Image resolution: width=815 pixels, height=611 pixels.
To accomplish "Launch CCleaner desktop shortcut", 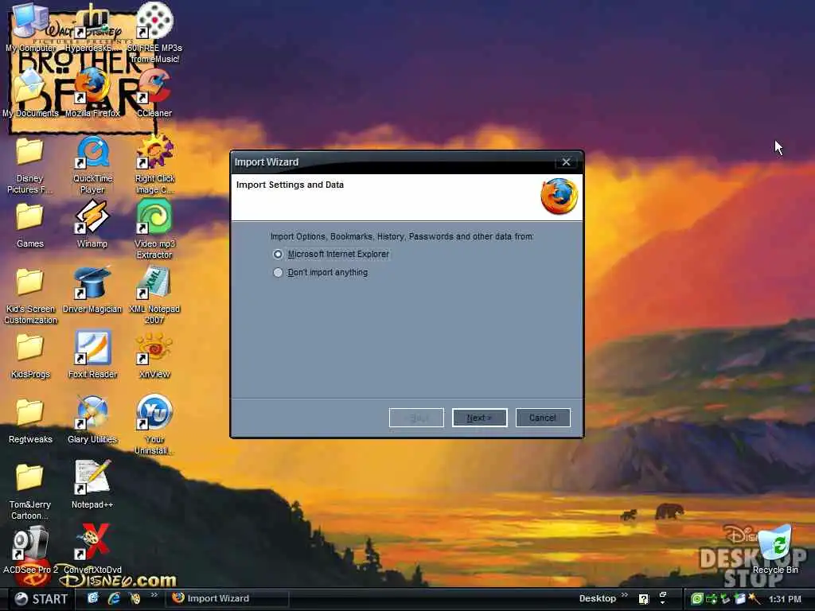I will click(x=154, y=92).
